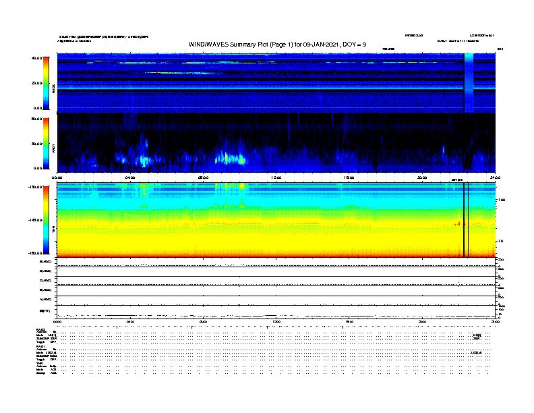Click the WIND/WAVES Summary Plot title
The height and width of the screenshot is (413, 534).
coord(278,45)
